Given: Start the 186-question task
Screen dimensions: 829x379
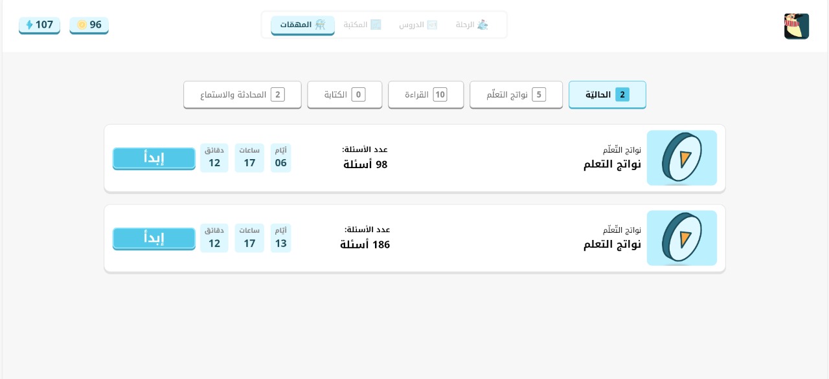Looking at the screenshot, I should pos(154,238).
